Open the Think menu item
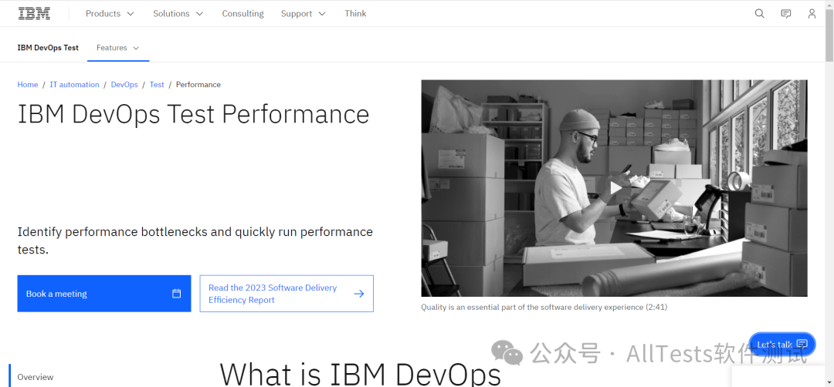 pos(355,14)
